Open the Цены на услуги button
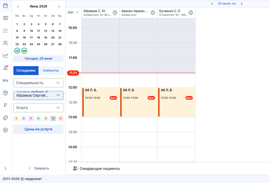This screenshot has width=269, height=183. [x=38, y=129]
